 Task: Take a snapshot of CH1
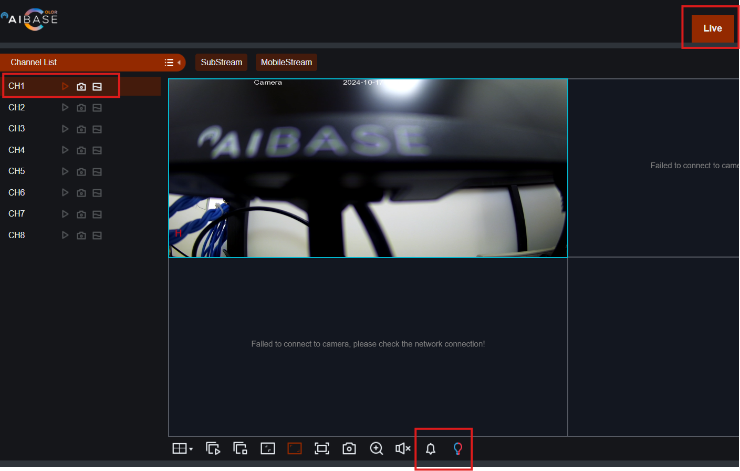click(x=81, y=87)
